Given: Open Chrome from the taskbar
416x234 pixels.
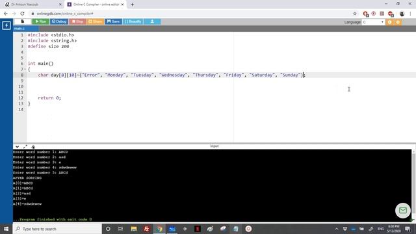Looking at the screenshot, I should pyautogui.click(x=159, y=229).
